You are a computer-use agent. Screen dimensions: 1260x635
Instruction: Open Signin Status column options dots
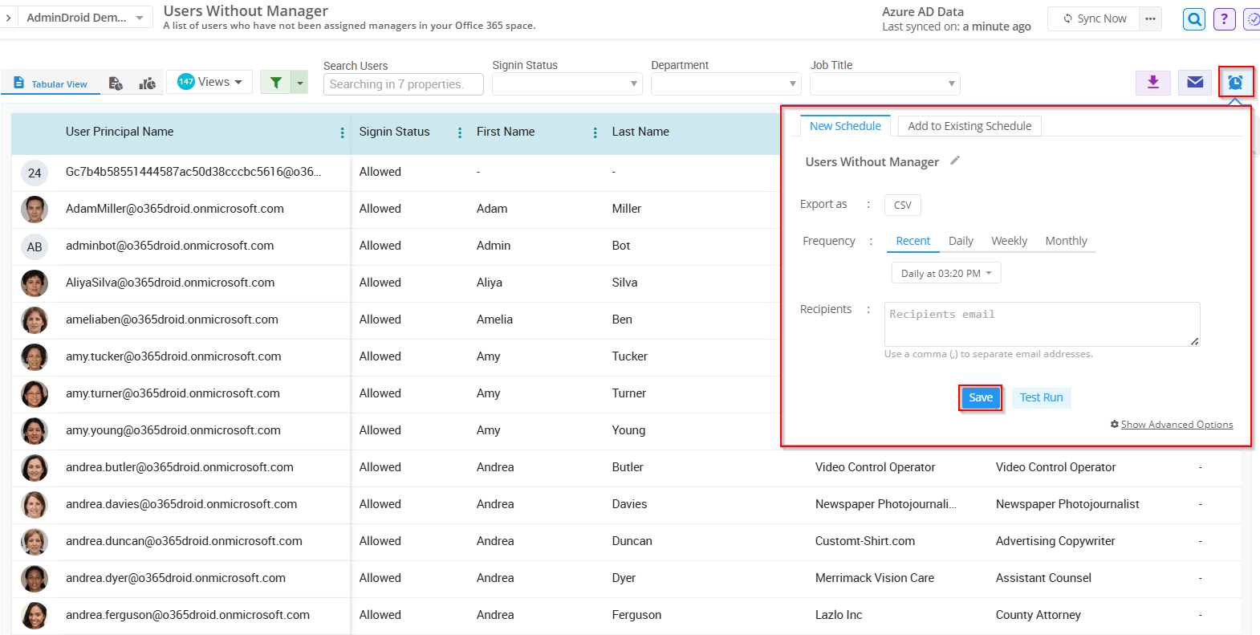click(459, 132)
